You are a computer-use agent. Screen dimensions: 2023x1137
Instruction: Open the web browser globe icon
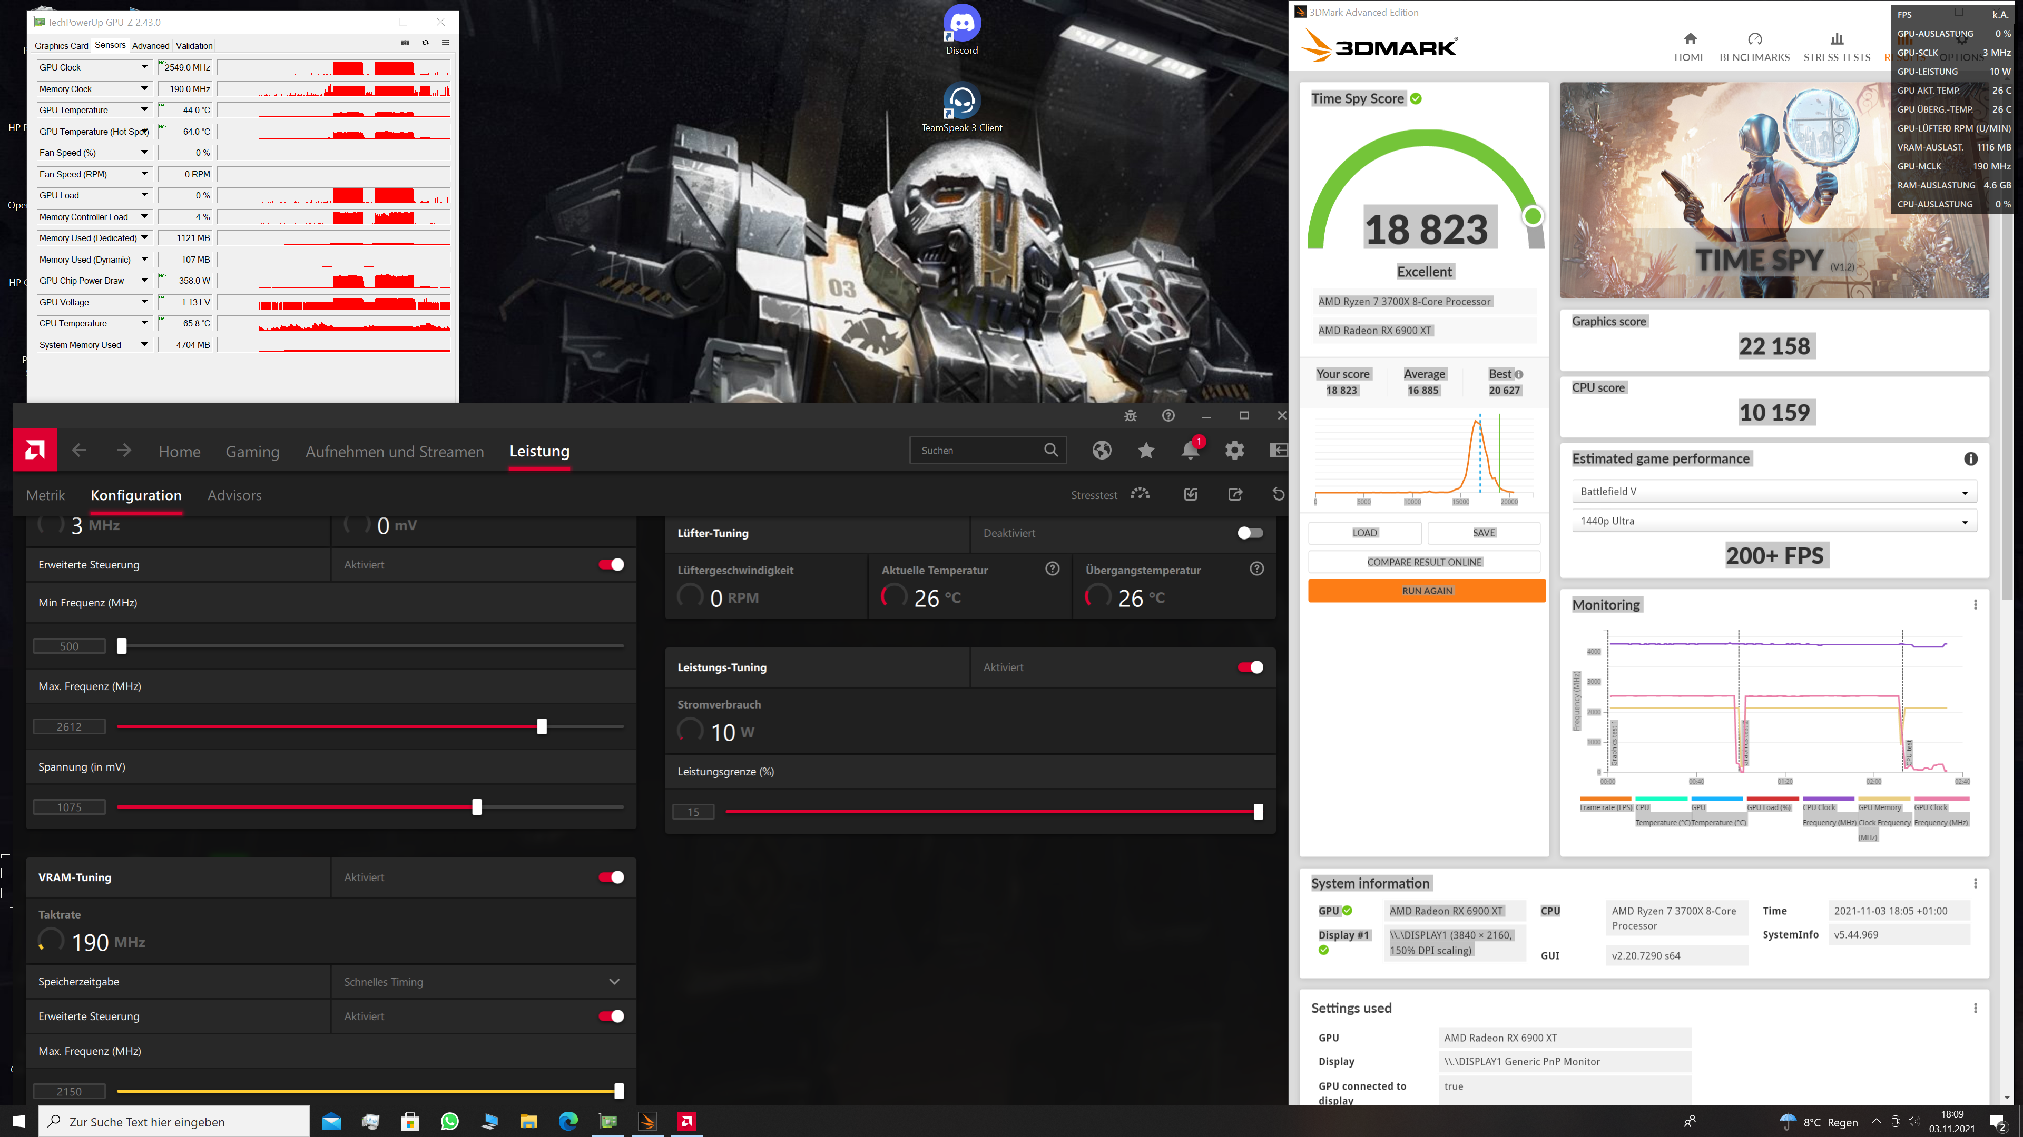[x=1102, y=451]
